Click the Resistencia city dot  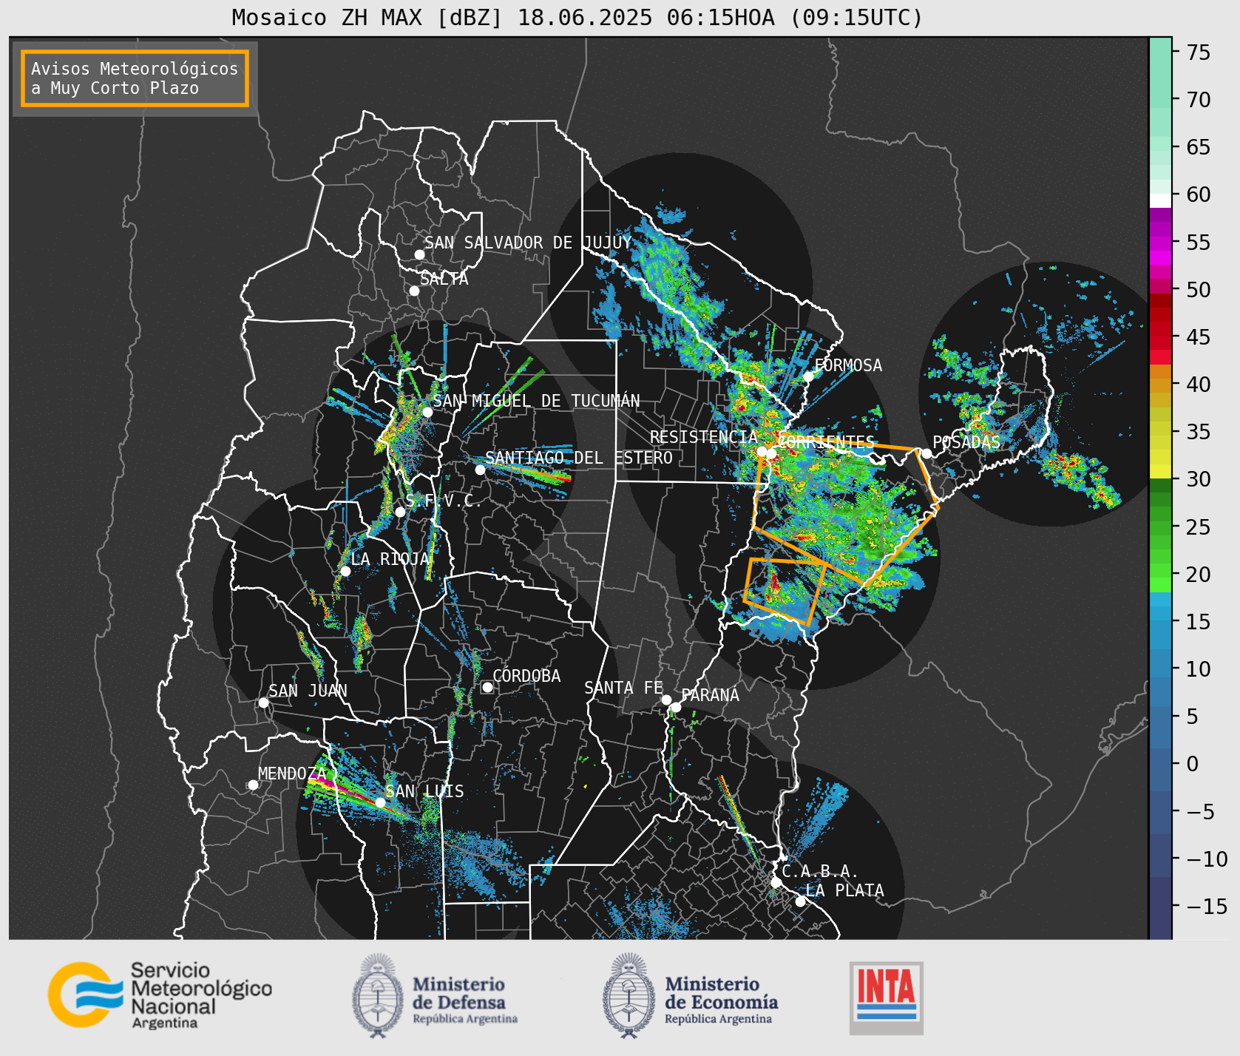[x=762, y=451]
